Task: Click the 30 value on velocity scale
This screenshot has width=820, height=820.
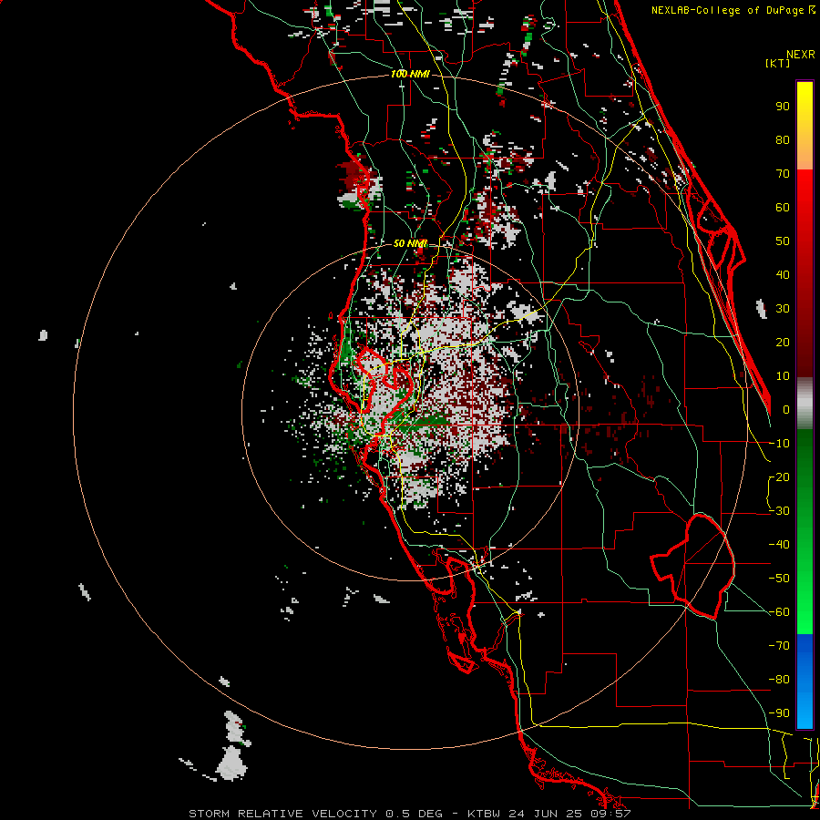Action: (783, 309)
